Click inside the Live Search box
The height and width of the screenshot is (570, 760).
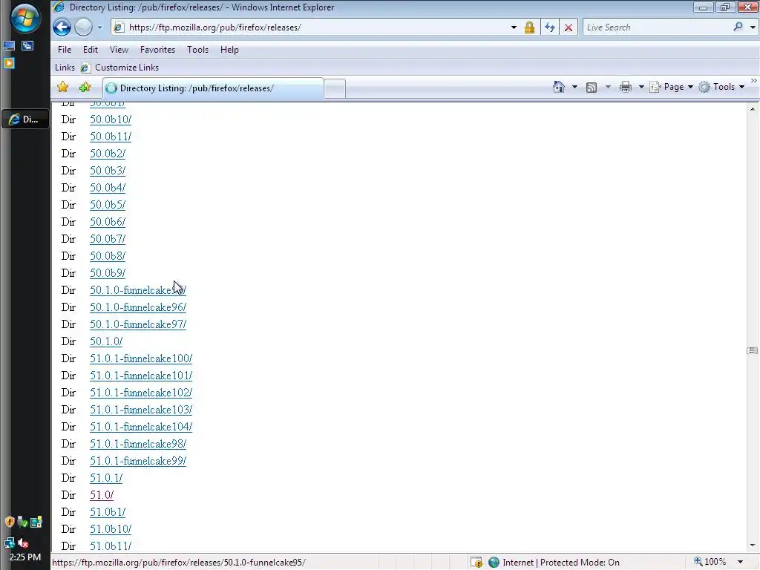pos(657,27)
